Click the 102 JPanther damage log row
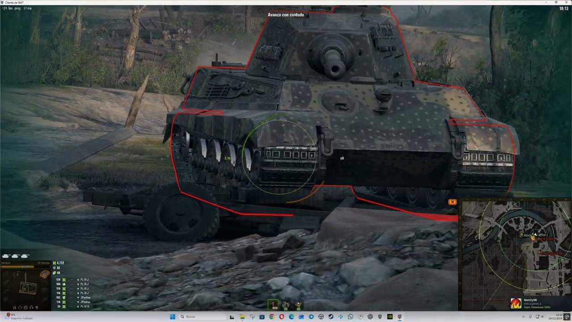Viewport: 572px width, 322px height. click(74, 297)
